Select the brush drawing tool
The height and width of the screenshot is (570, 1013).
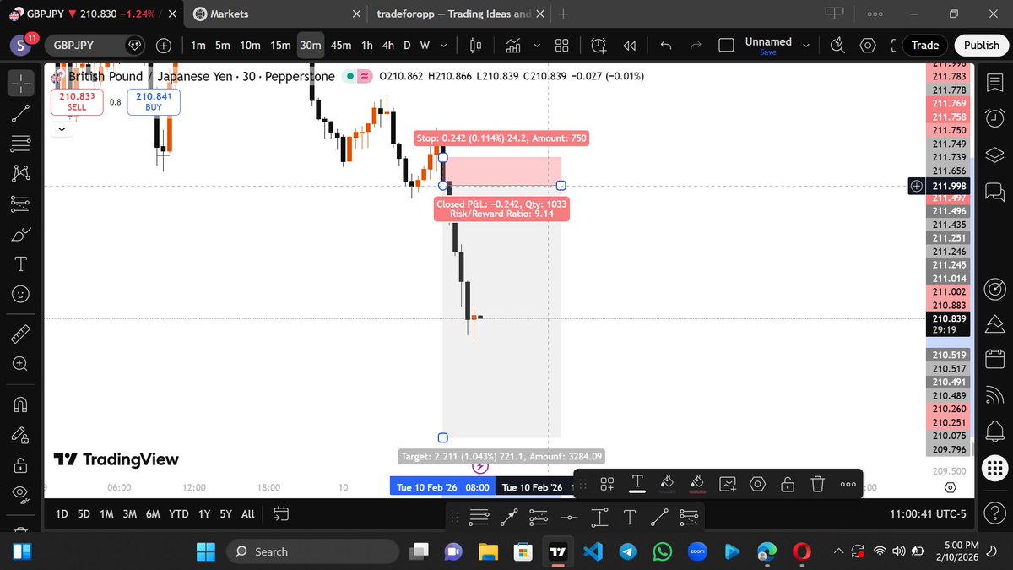[22, 234]
